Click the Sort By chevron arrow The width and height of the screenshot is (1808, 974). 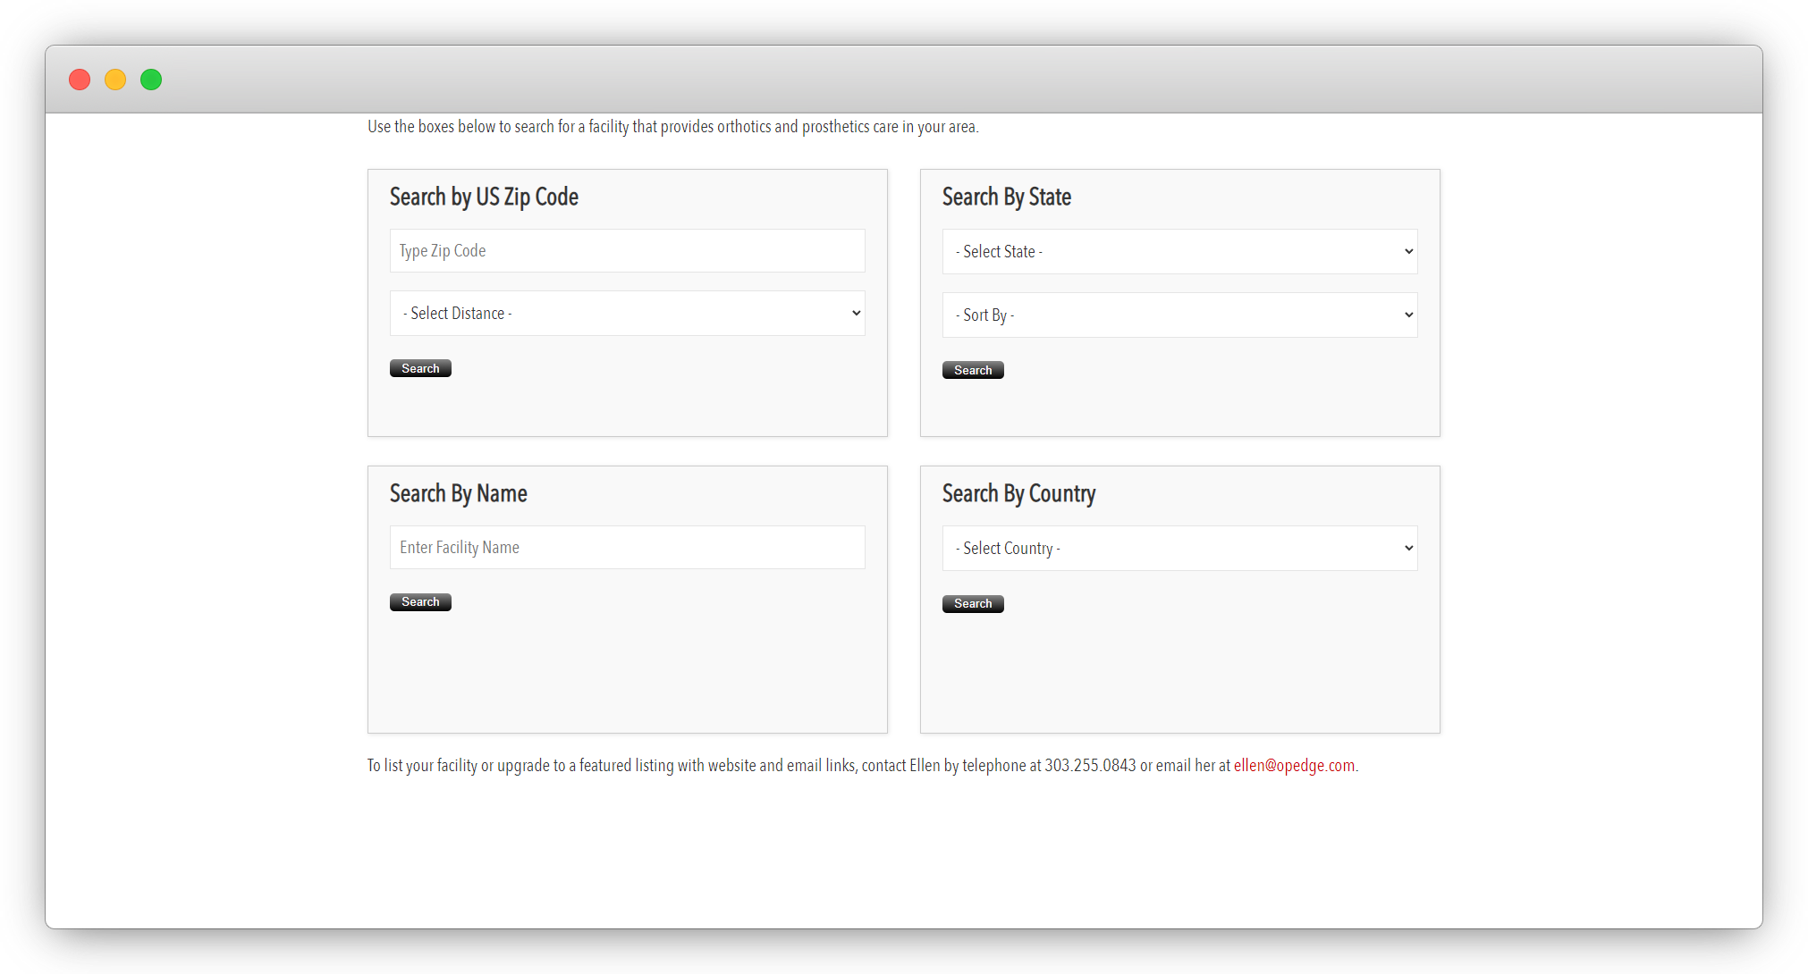(x=1408, y=315)
